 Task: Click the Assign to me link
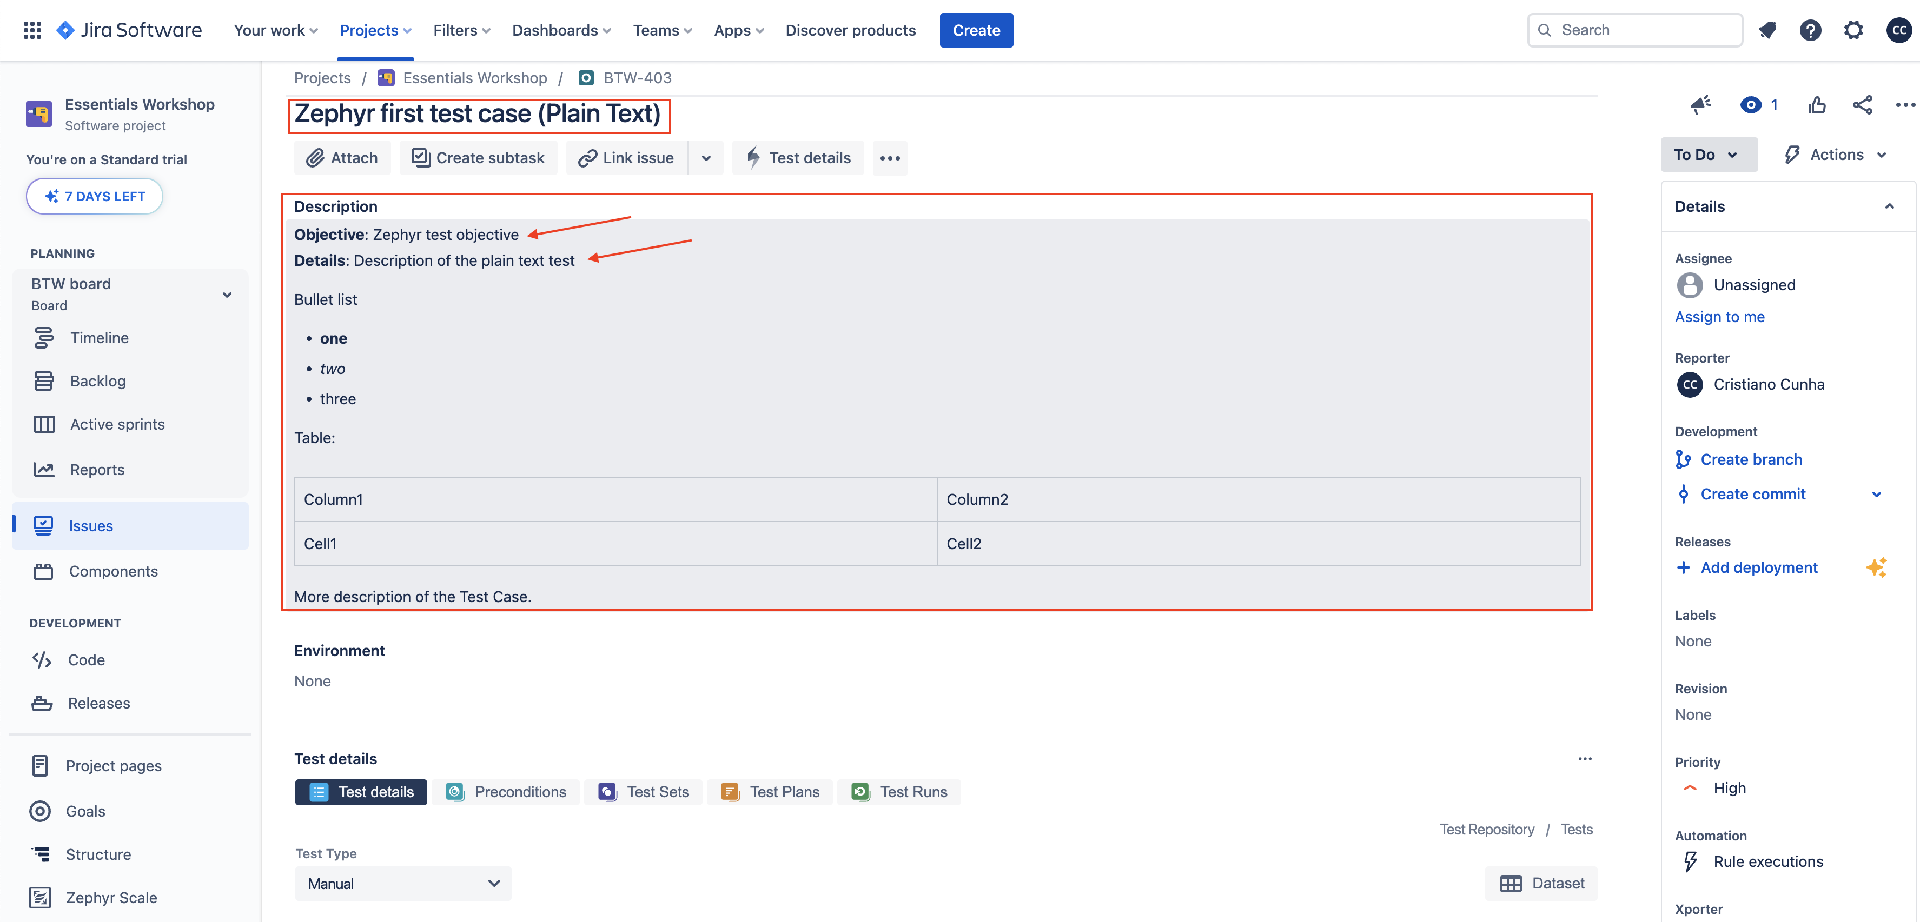[1719, 317]
